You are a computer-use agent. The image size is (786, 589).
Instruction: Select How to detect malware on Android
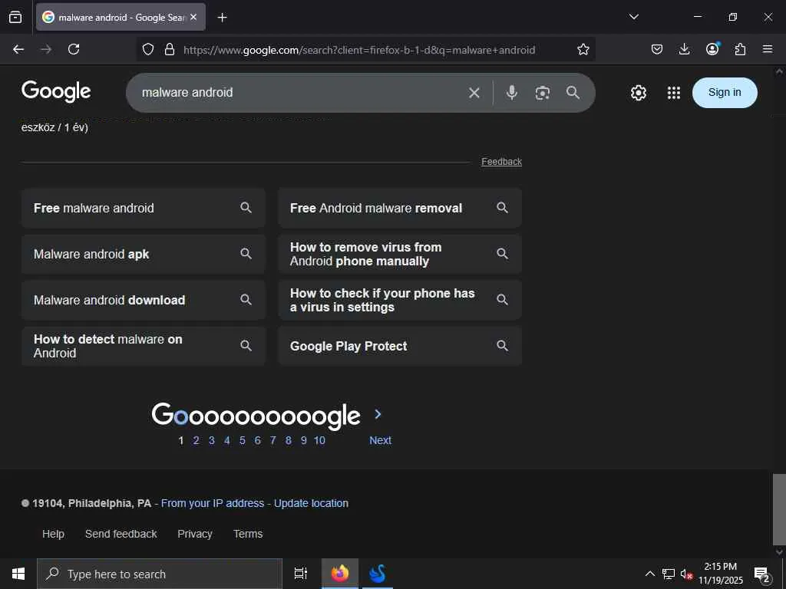144,346
